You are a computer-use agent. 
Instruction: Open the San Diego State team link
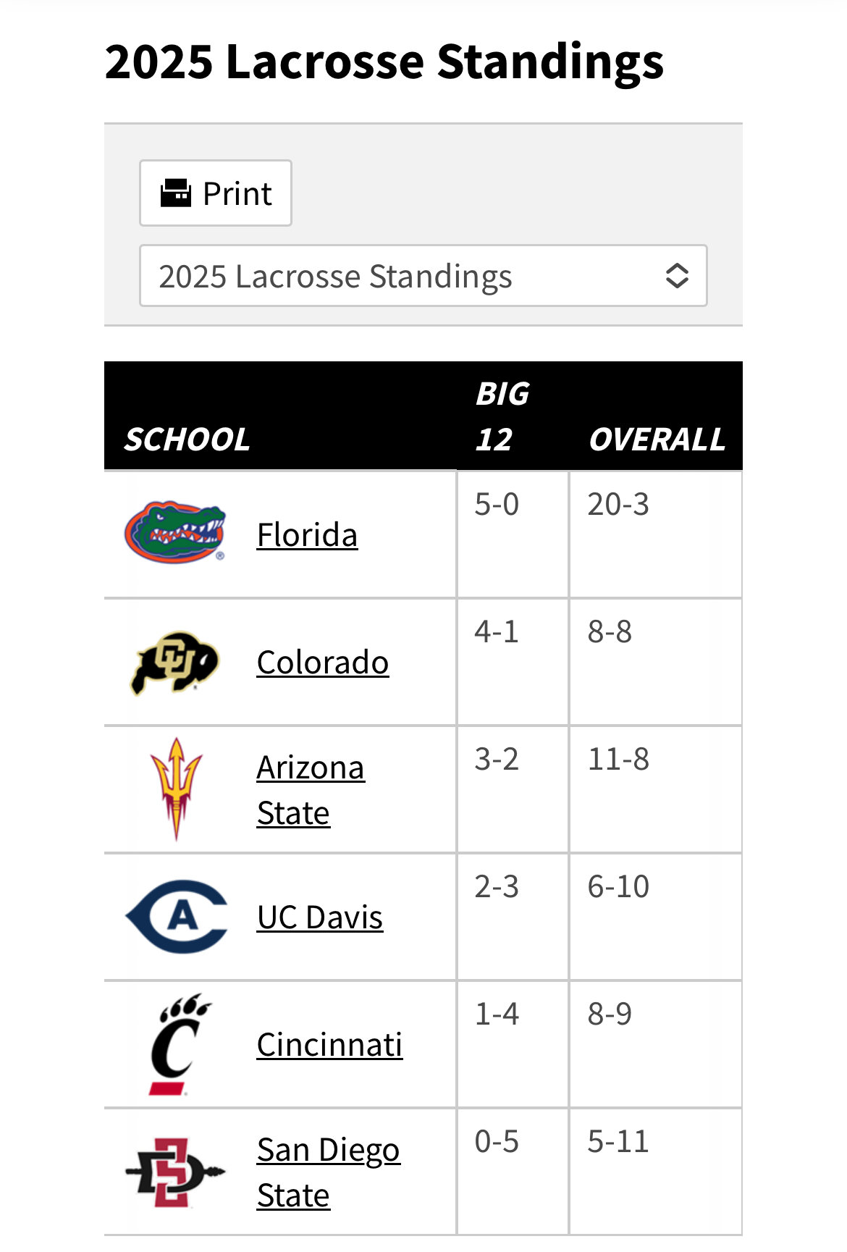pyautogui.click(x=329, y=1172)
